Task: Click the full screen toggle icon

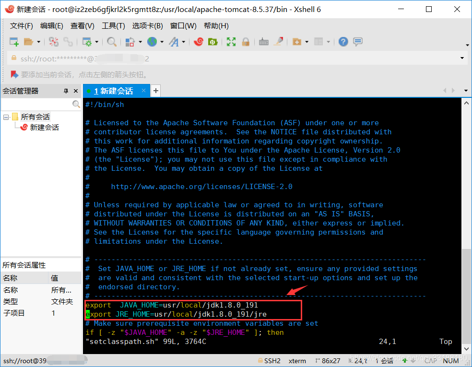Action: (231, 42)
